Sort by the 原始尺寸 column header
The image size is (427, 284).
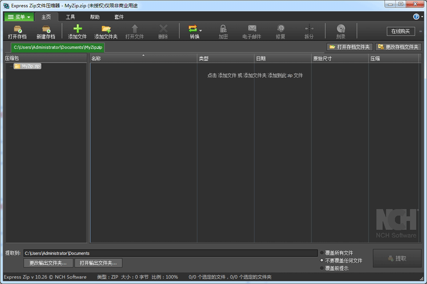(340, 59)
